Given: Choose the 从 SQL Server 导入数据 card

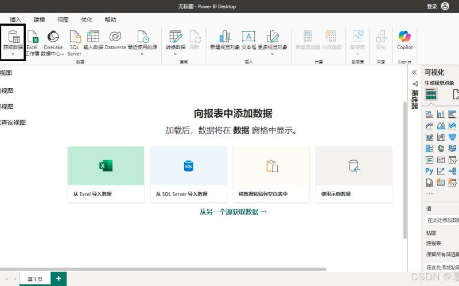Looking at the screenshot, I should click(189, 174).
